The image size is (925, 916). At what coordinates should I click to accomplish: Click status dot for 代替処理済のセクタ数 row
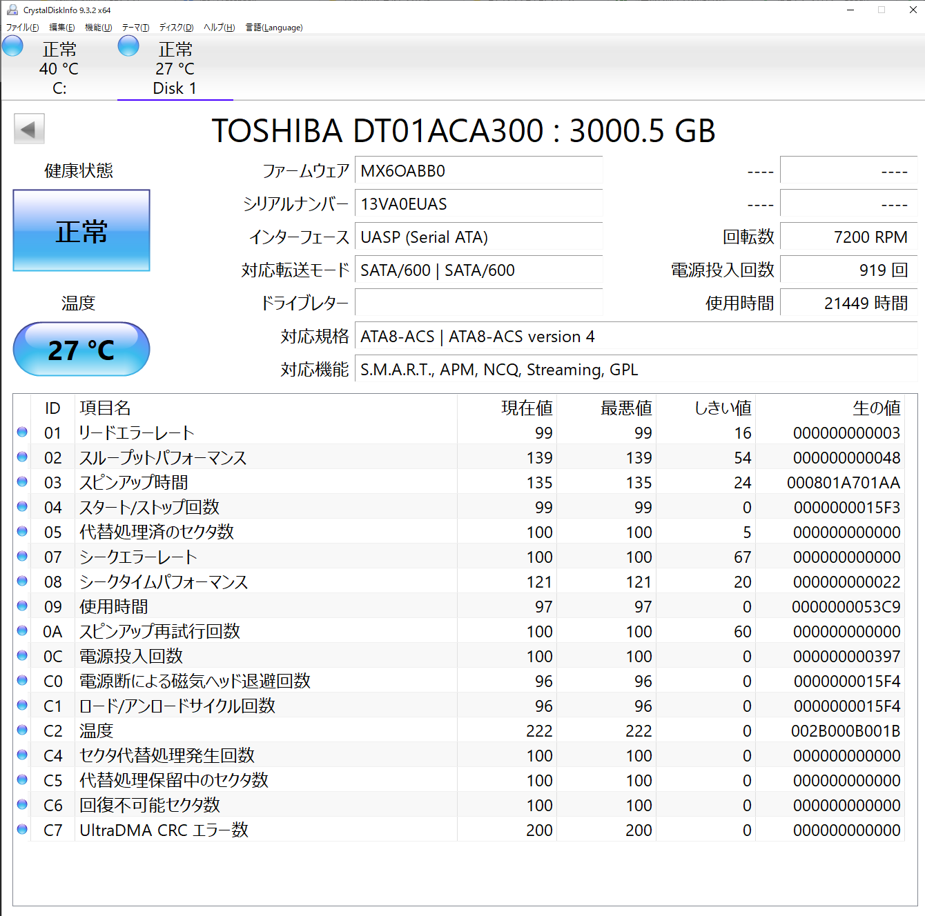pyautogui.click(x=22, y=532)
